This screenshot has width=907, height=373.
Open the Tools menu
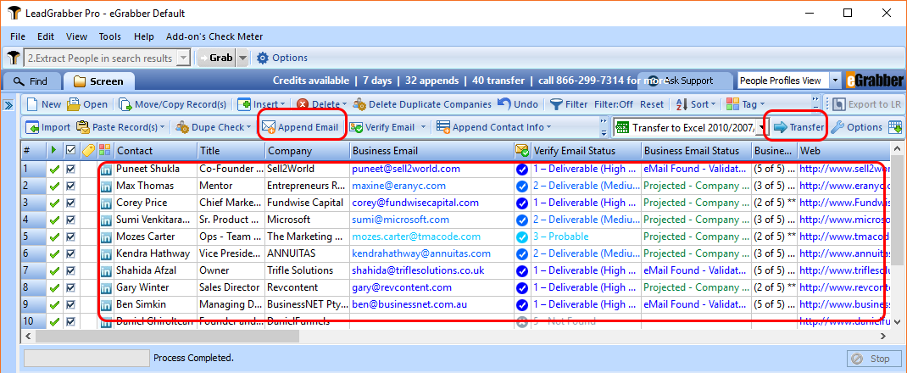pyautogui.click(x=110, y=36)
